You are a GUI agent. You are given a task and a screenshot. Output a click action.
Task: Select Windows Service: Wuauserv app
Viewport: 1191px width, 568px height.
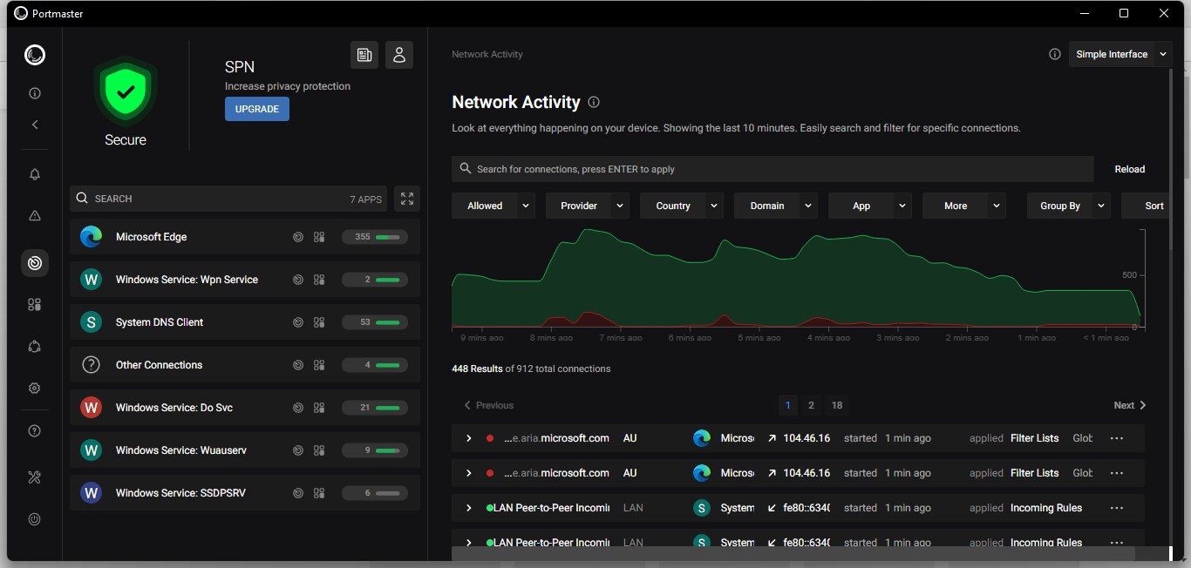pyautogui.click(x=245, y=450)
